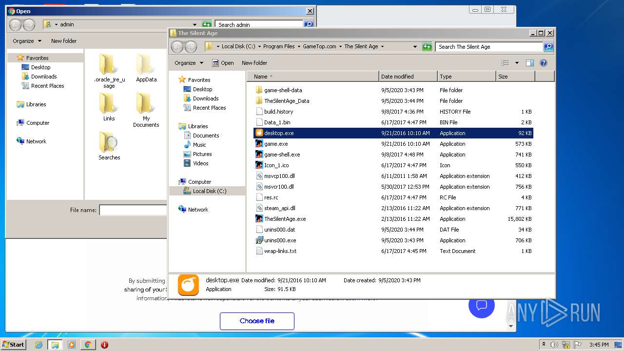The width and height of the screenshot is (624, 351).
Task: Open Chrome from the taskbar
Action: click(88, 345)
